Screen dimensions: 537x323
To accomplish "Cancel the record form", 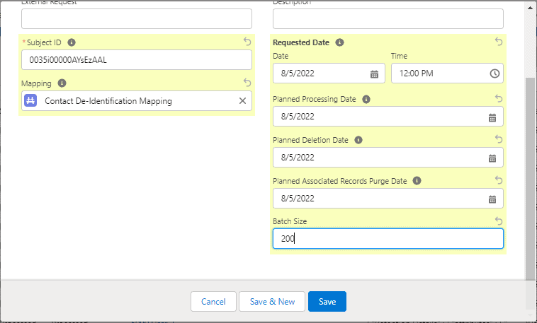I will pyautogui.click(x=213, y=302).
